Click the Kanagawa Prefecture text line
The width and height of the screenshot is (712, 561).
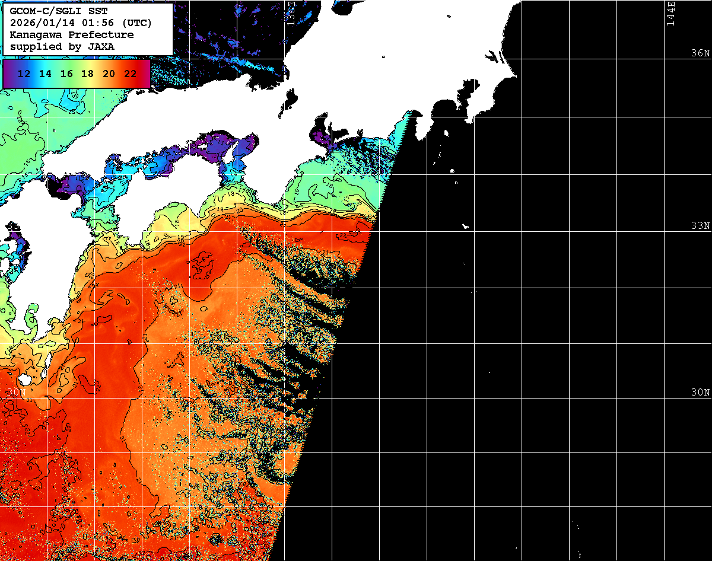click(x=72, y=35)
